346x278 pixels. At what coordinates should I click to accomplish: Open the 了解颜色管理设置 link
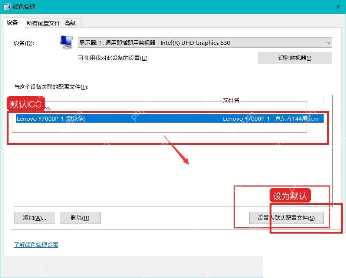36,245
